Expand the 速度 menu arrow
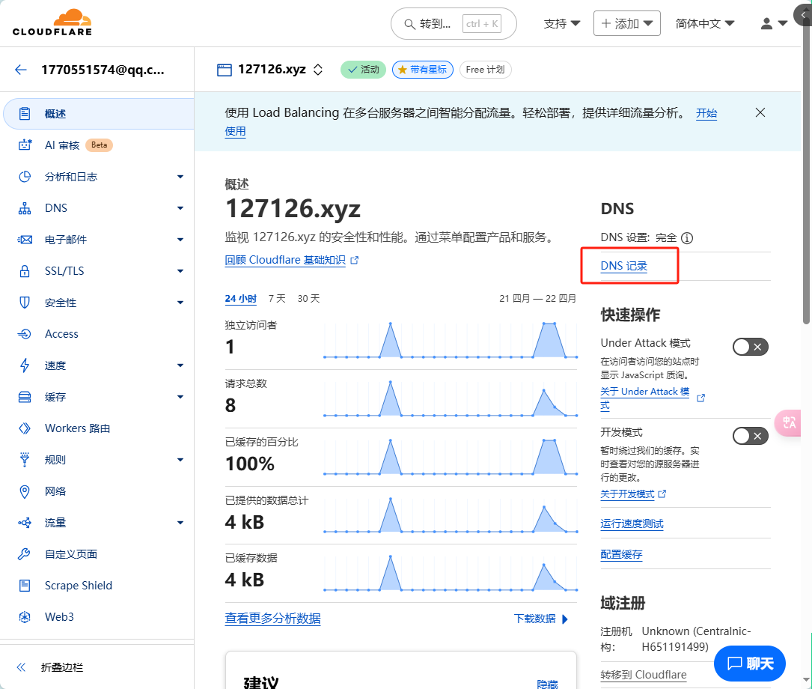 click(x=180, y=365)
